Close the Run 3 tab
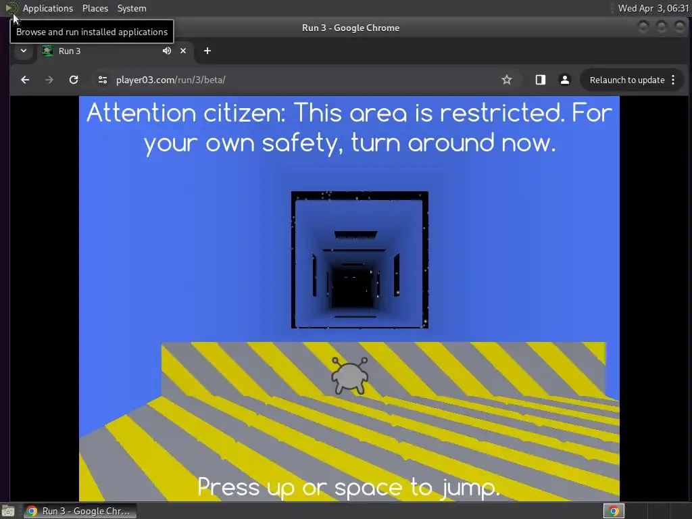 [183, 51]
